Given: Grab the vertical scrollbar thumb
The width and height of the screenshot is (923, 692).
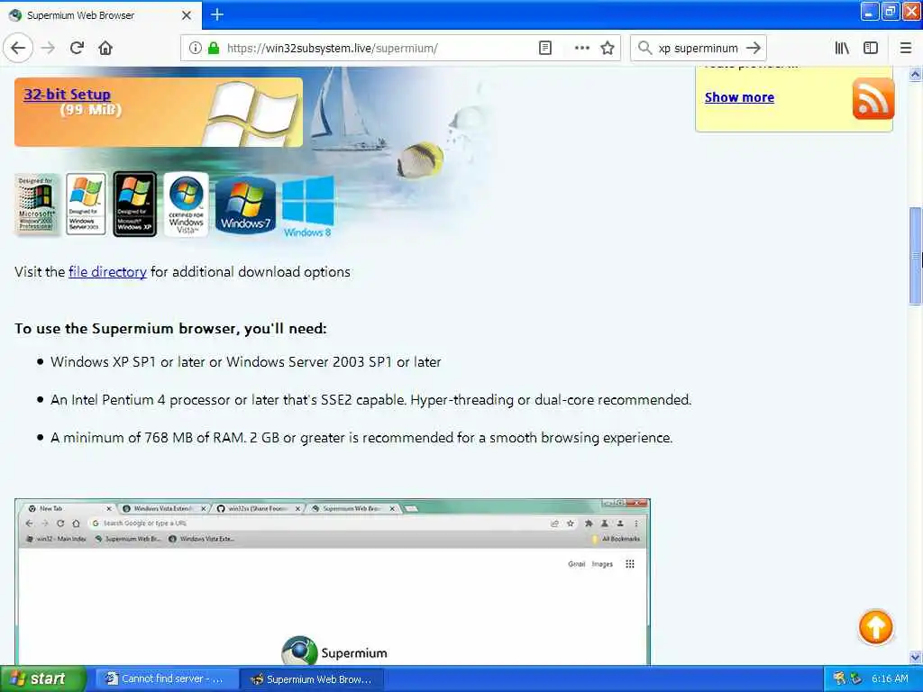Looking at the screenshot, I should (915, 256).
